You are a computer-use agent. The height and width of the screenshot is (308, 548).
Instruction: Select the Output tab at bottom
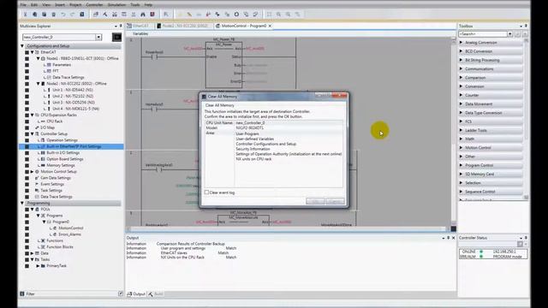click(136, 294)
